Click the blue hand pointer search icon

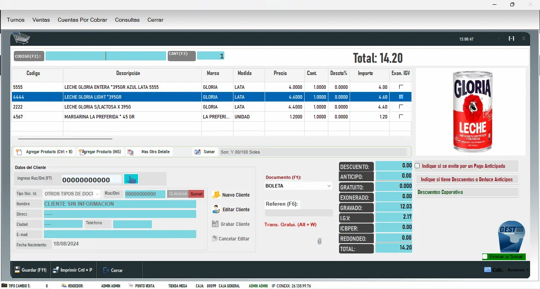tap(131, 179)
